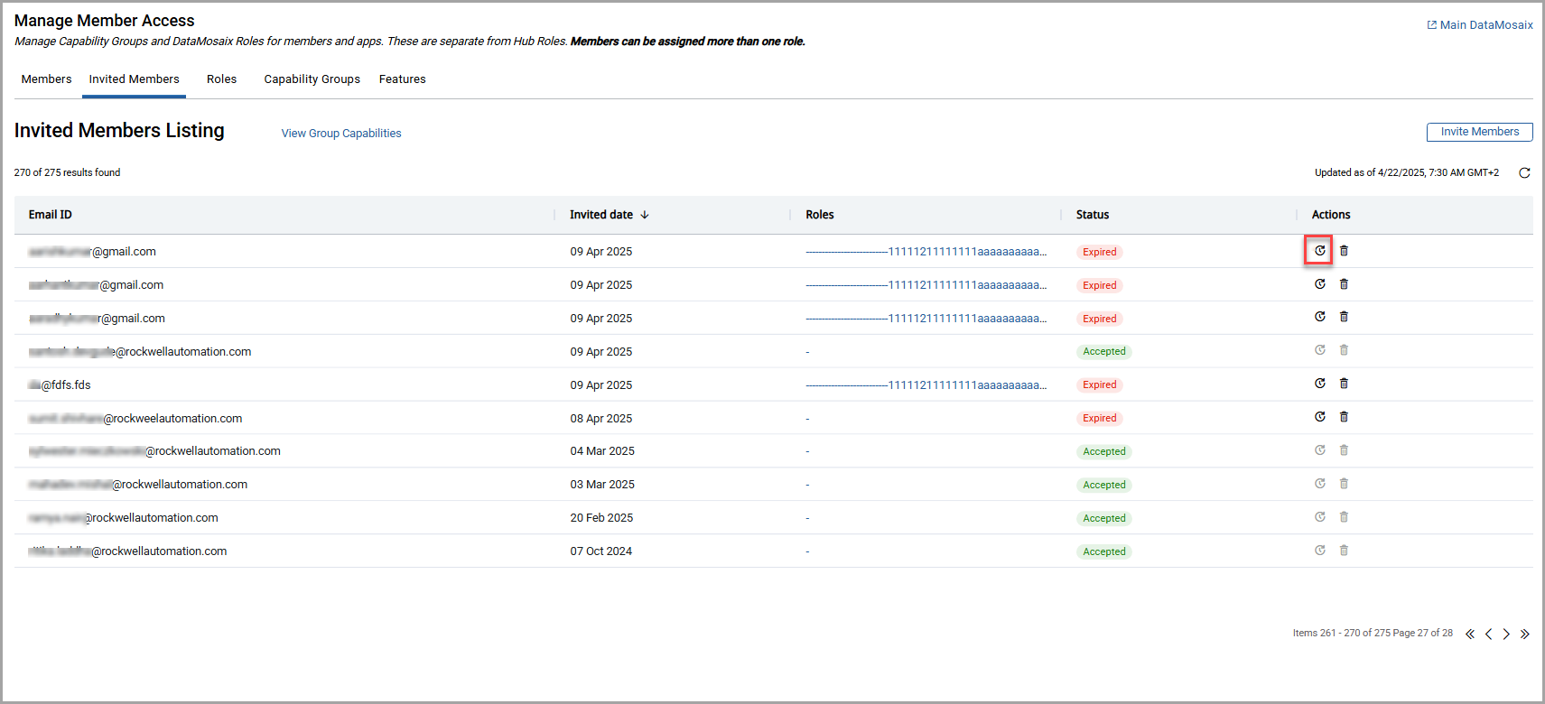Go to the next page
The width and height of the screenshot is (1545, 704).
1506,634
